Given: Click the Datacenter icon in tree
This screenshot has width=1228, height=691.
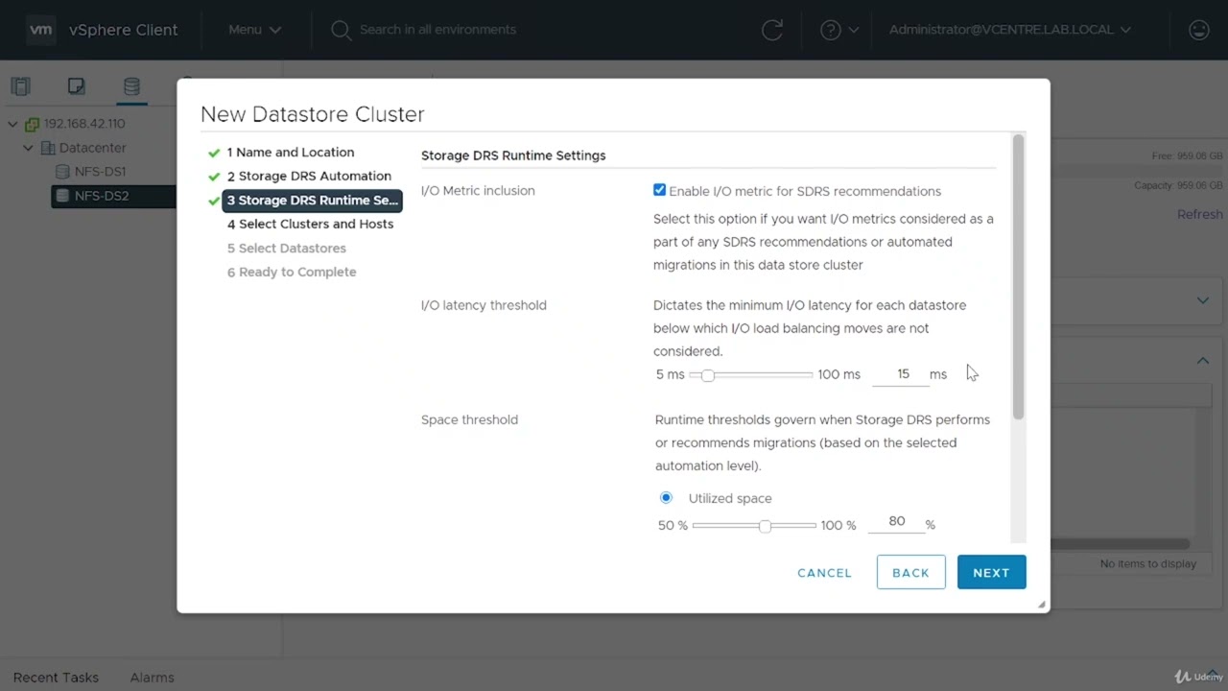Looking at the screenshot, I should click(x=48, y=148).
